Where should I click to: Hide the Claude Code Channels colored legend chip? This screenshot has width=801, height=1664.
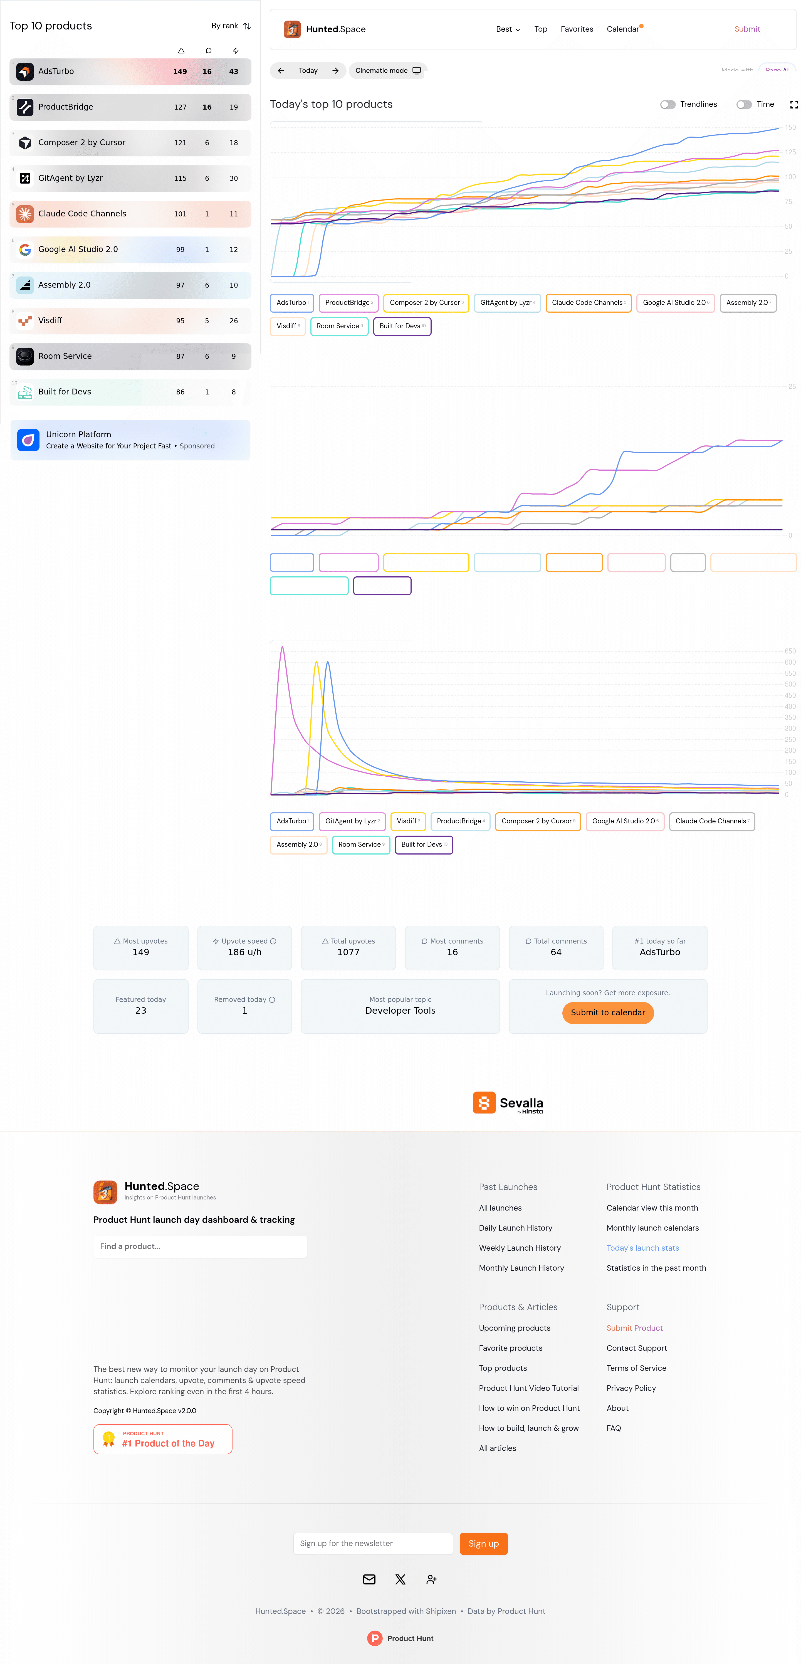point(588,303)
